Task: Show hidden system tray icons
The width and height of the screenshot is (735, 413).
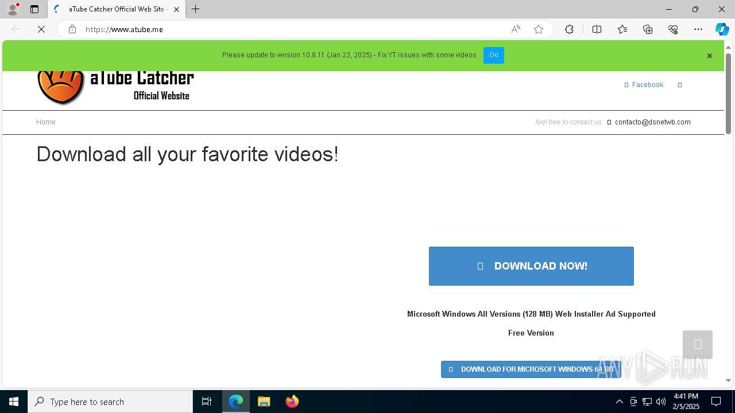Action: (619, 402)
